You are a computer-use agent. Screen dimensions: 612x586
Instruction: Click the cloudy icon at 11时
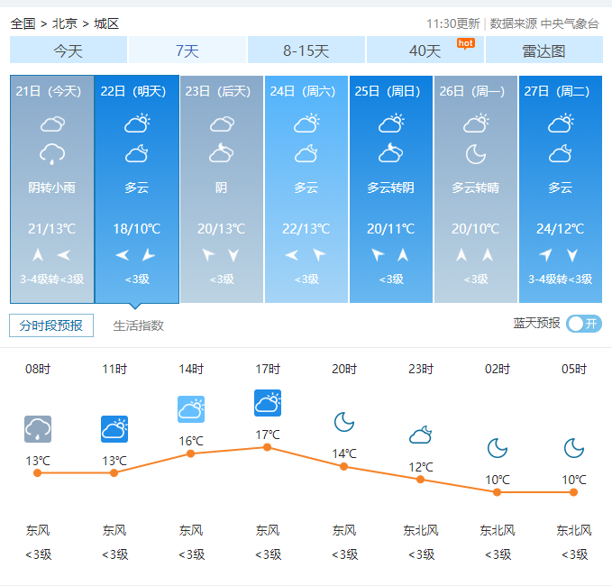(114, 429)
